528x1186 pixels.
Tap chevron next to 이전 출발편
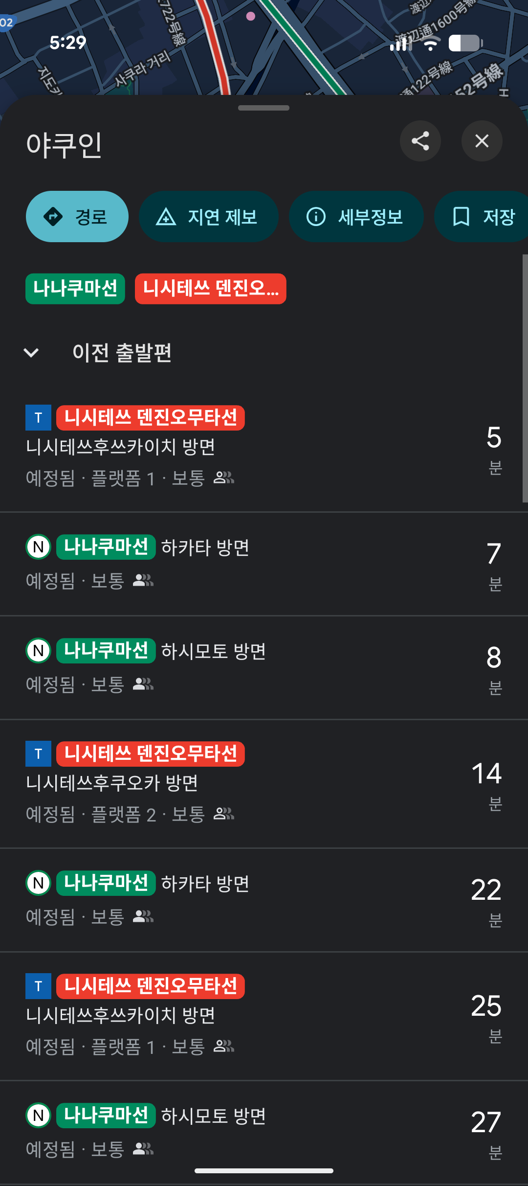[31, 352]
